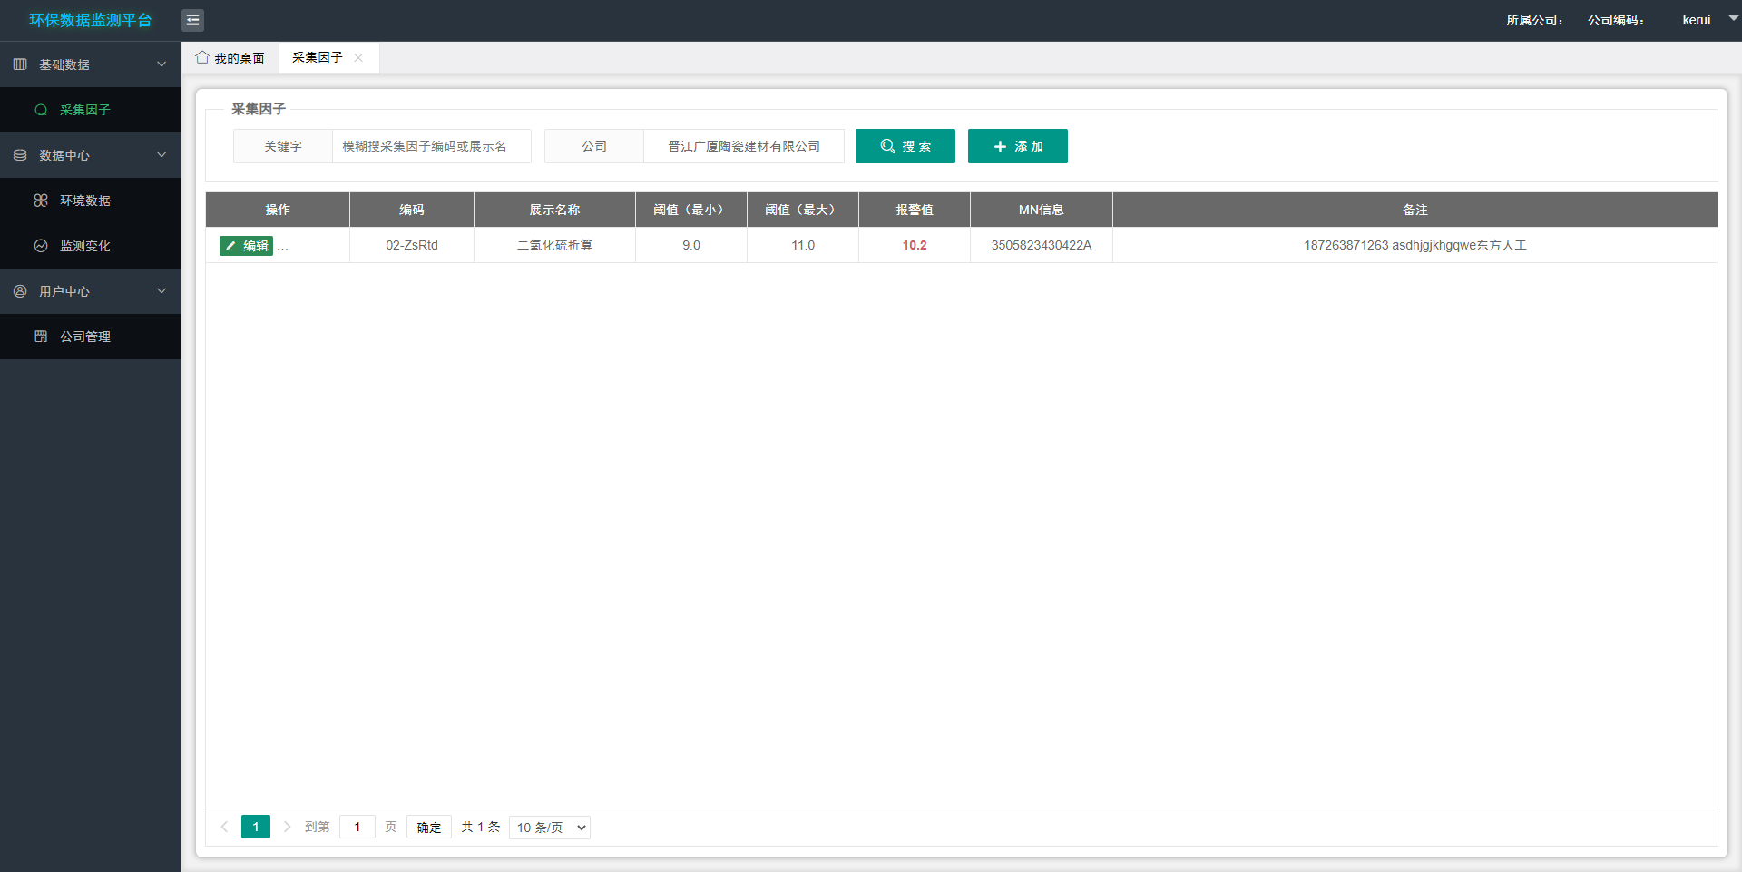Open 环境数据 from the sidebar
Image resolution: width=1742 pixels, height=872 pixels.
[x=84, y=201]
